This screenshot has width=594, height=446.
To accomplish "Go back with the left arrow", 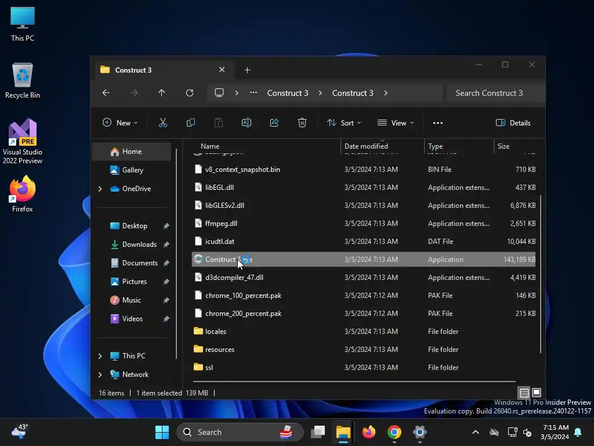I will 106,93.
